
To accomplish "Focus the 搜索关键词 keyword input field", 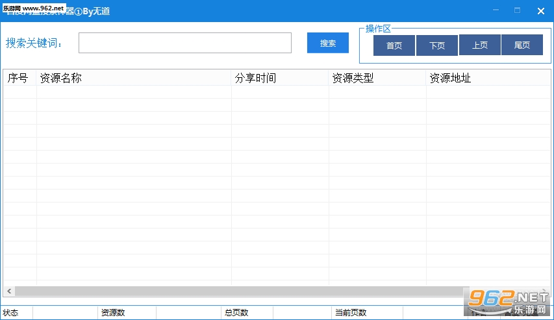I will [184, 43].
